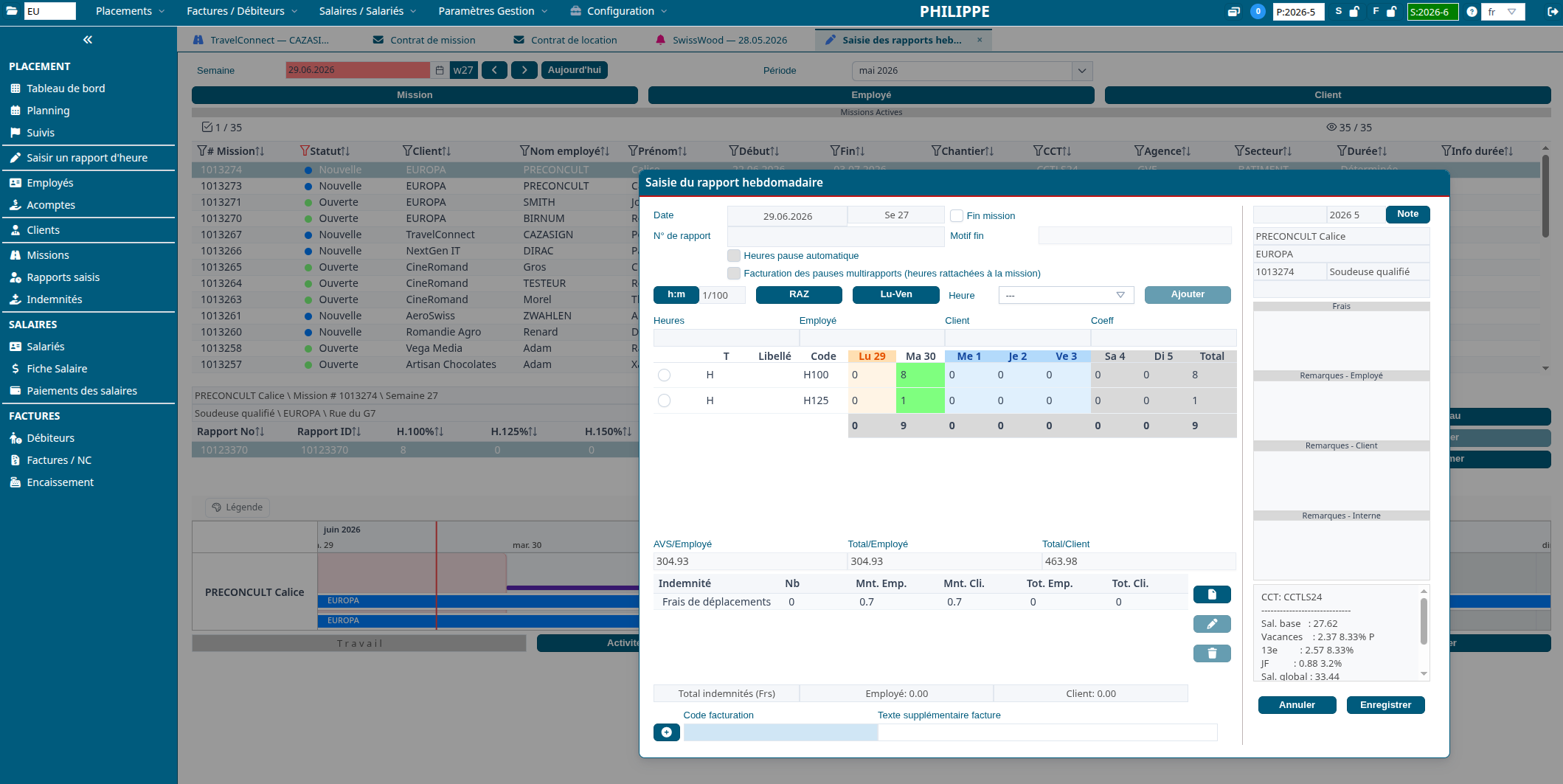Click the help question mark icon
The image size is (1563, 784).
point(1472,11)
